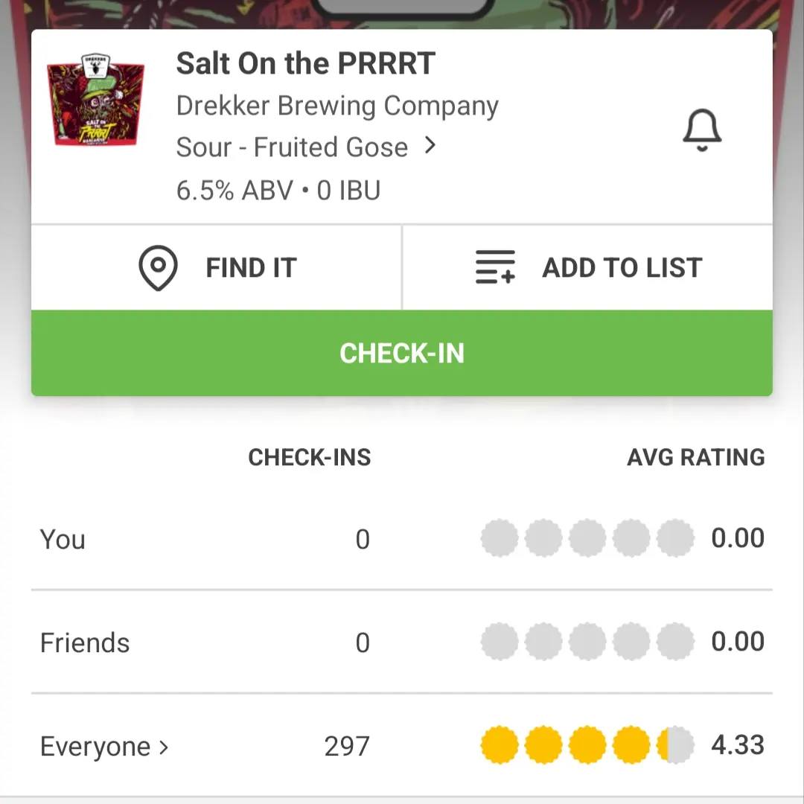Click the list-plus icon beside ADD TO LIST
The image size is (804, 804).
pos(495,268)
